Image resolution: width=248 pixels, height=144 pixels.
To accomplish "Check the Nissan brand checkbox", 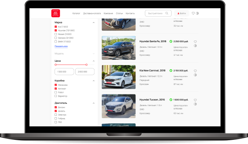I will (56, 34).
